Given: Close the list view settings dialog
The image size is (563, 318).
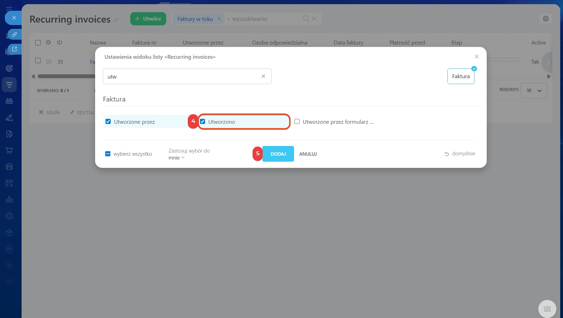Looking at the screenshot, I should (x=477, y=57).
